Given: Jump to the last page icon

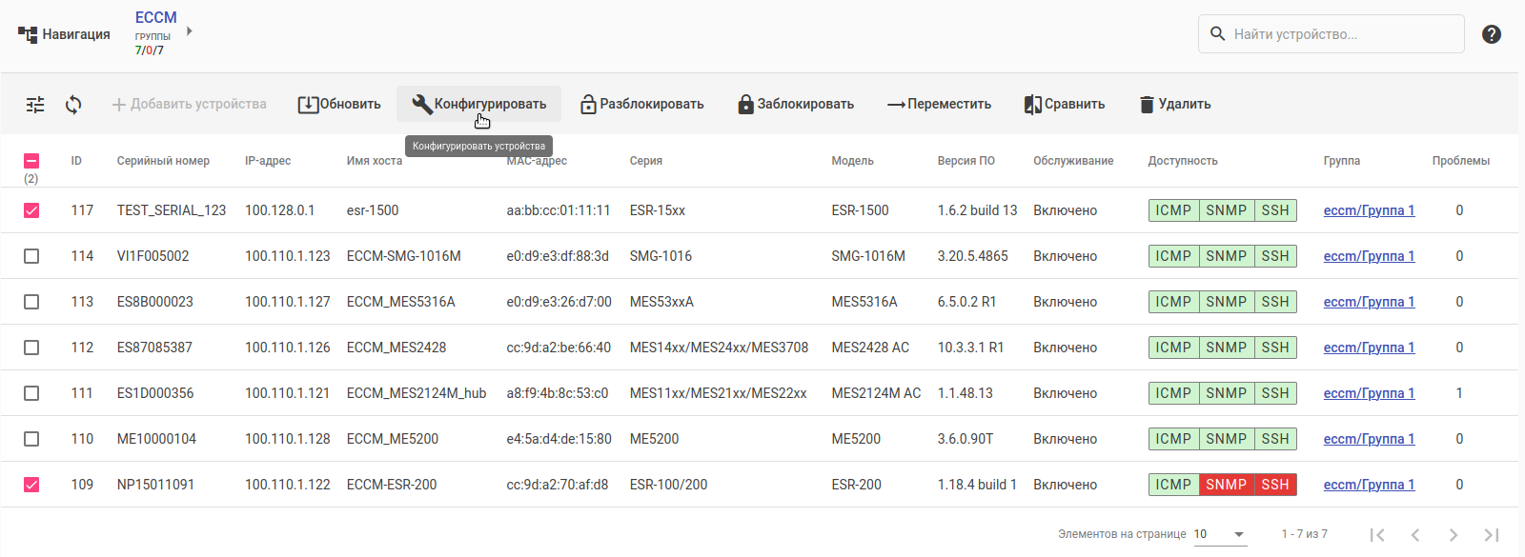Looking at the screenshot, I should tap(1492, 535).
